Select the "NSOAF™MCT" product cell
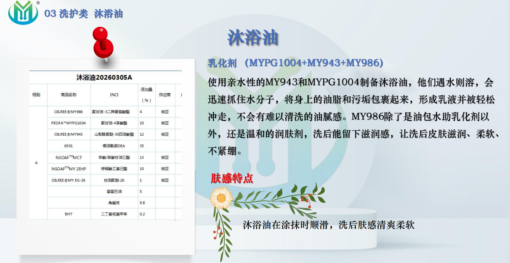Viewport: 510px width, 263px height. 69,157
